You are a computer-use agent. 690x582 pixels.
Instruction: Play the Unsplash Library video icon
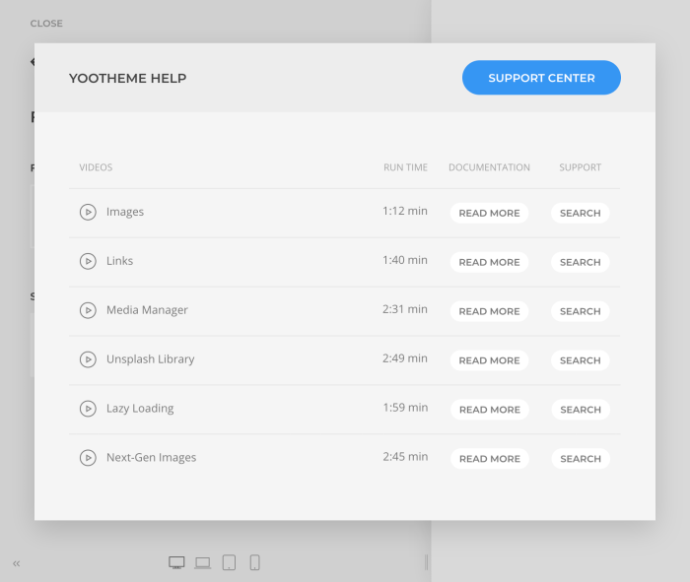pos(88,359)
